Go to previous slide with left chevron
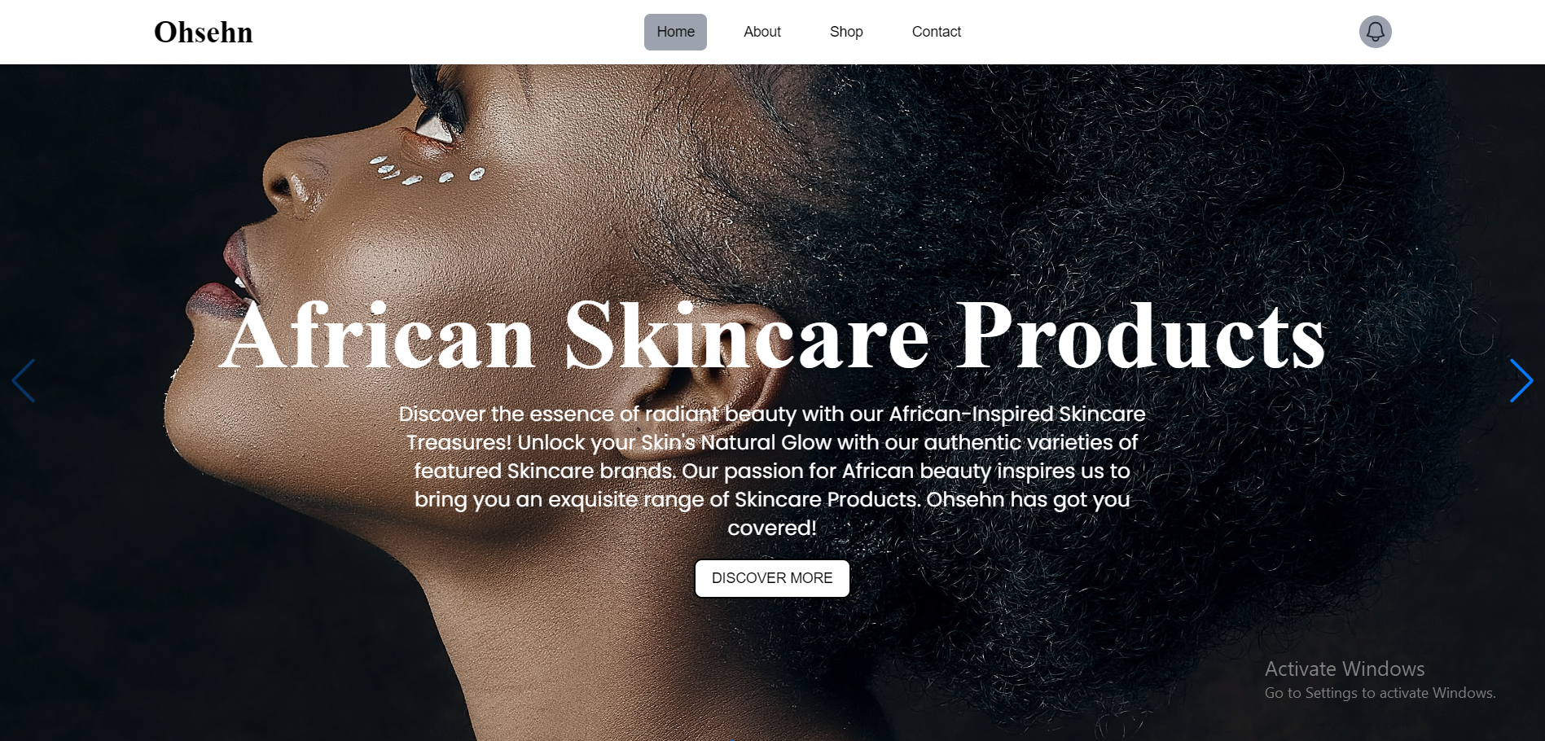Viewport: 1545px width, 741px height. 24,381
